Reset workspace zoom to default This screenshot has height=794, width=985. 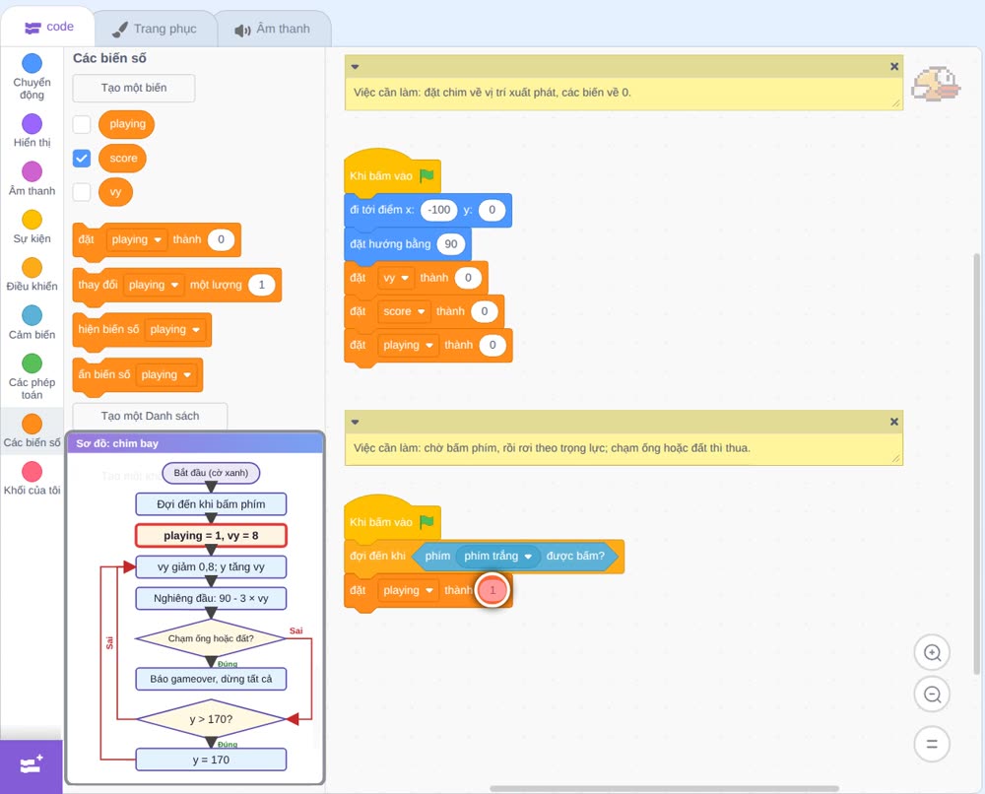click(x=932, y=744)
